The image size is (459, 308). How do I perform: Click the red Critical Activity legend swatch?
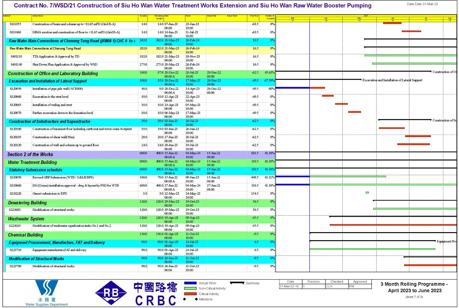(x=190, y=294)
